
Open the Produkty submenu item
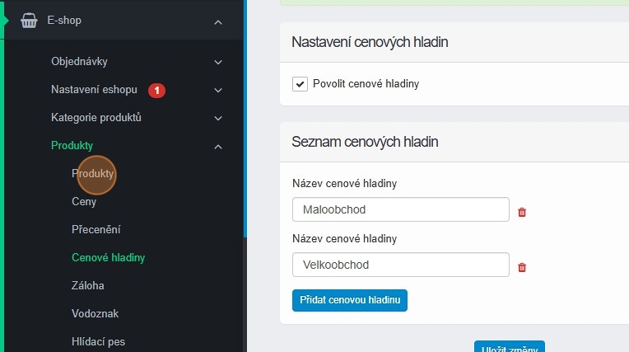pos(92,174)
